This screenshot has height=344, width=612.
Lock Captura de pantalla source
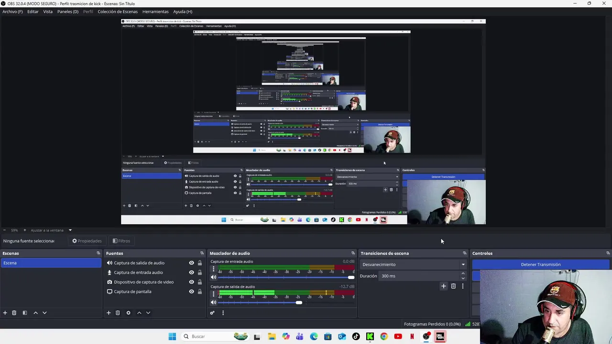(x=200, y=291)
